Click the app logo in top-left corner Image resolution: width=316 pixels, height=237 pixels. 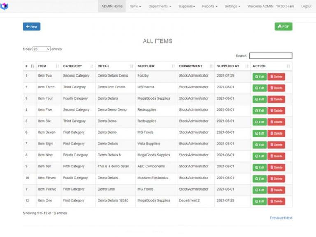point(5,6)
